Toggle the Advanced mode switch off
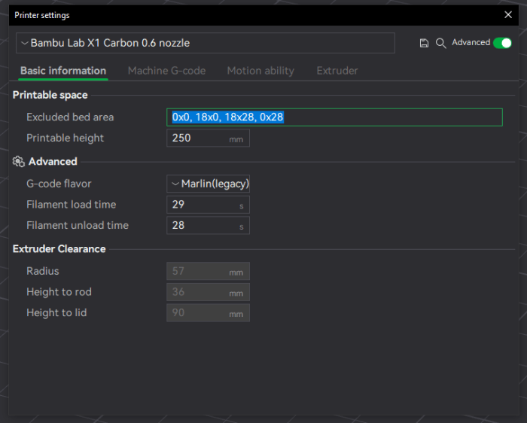 (x=502, y=43)
